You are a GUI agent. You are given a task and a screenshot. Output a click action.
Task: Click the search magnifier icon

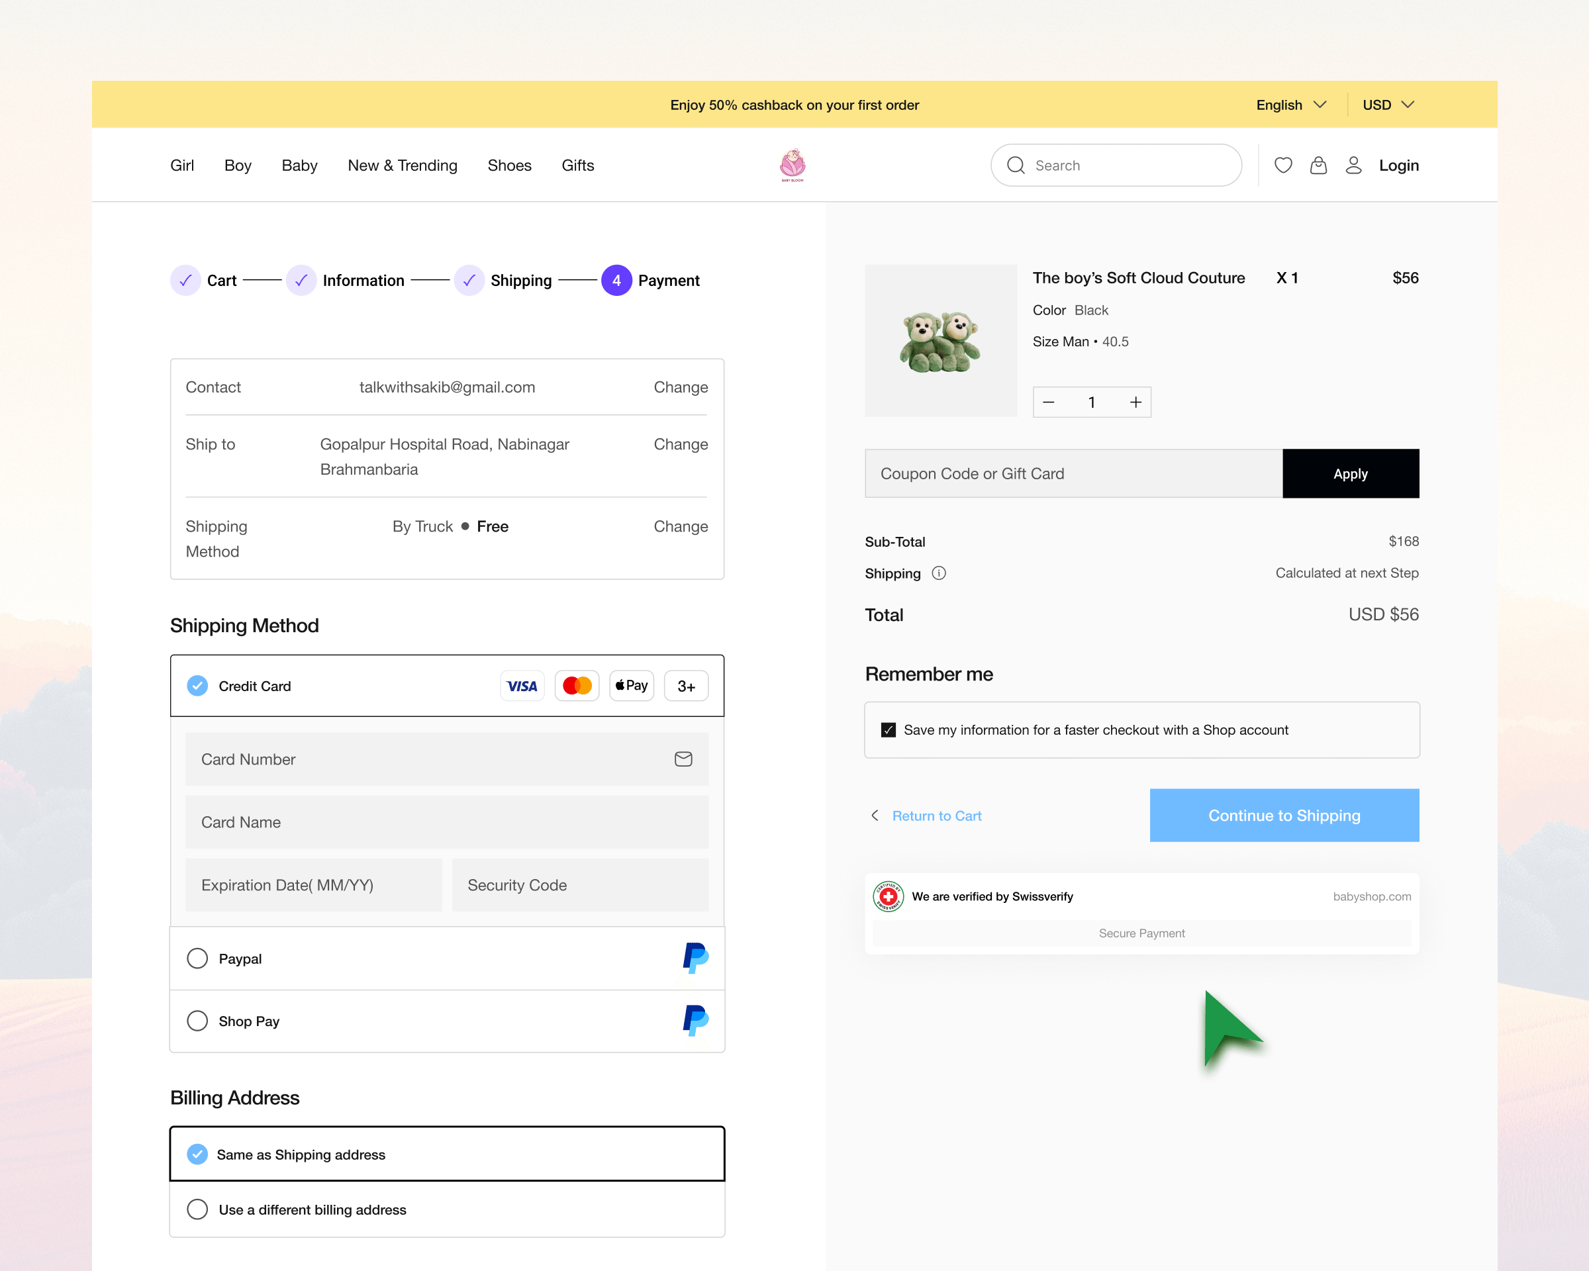[1016, 165]
